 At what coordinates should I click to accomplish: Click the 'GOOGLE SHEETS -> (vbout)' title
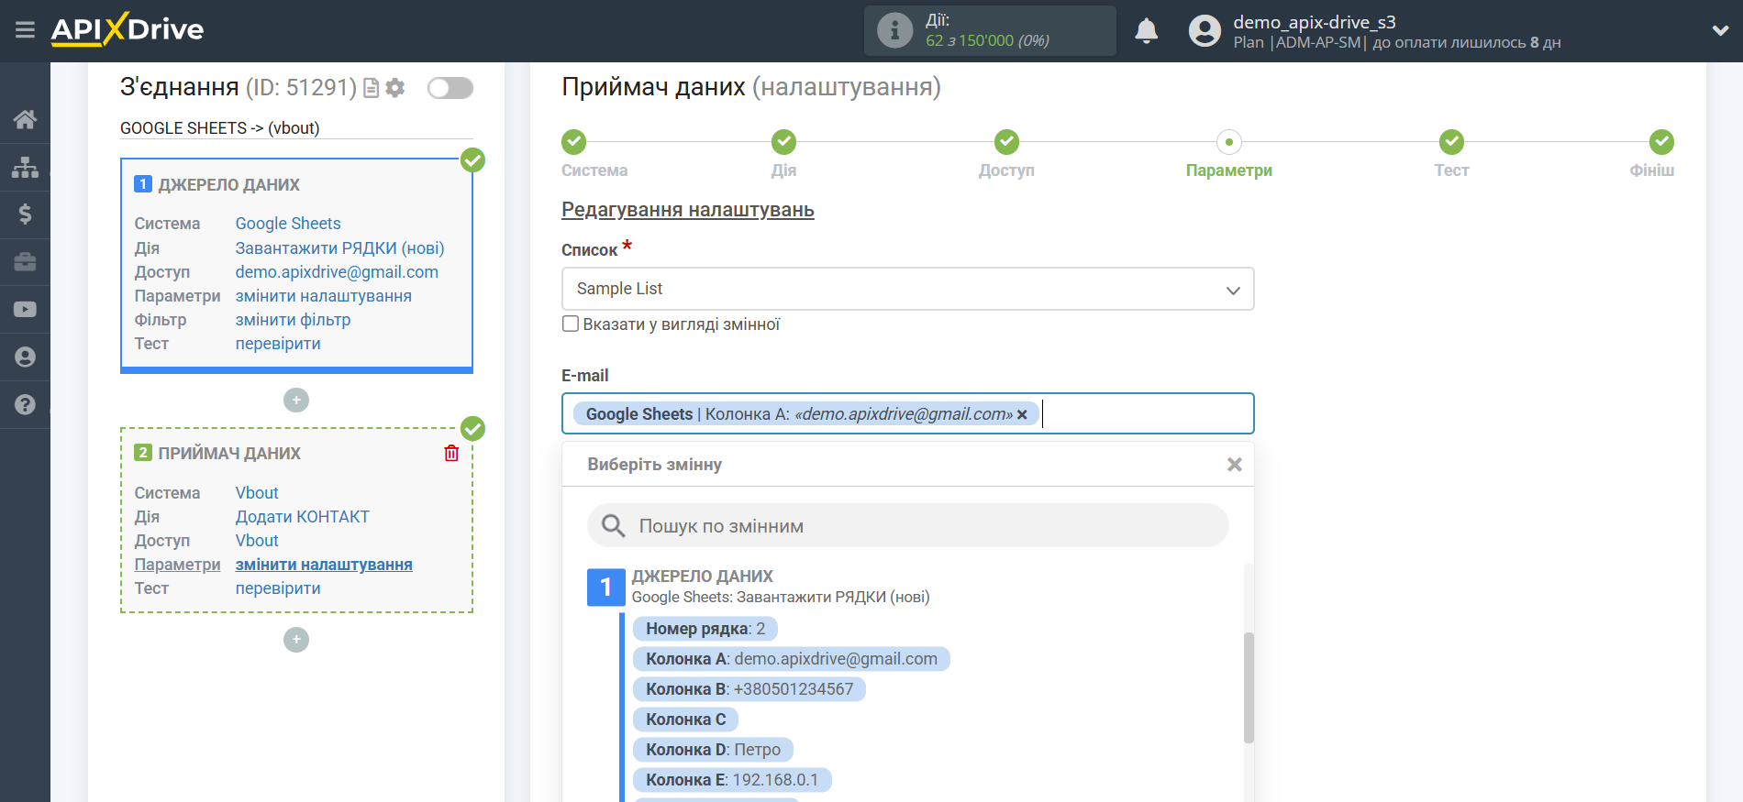(220, 128)
